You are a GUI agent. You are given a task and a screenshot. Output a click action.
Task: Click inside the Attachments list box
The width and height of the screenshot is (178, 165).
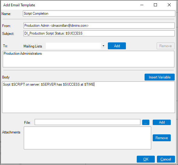pyautogui.click(x=87, y=138)
